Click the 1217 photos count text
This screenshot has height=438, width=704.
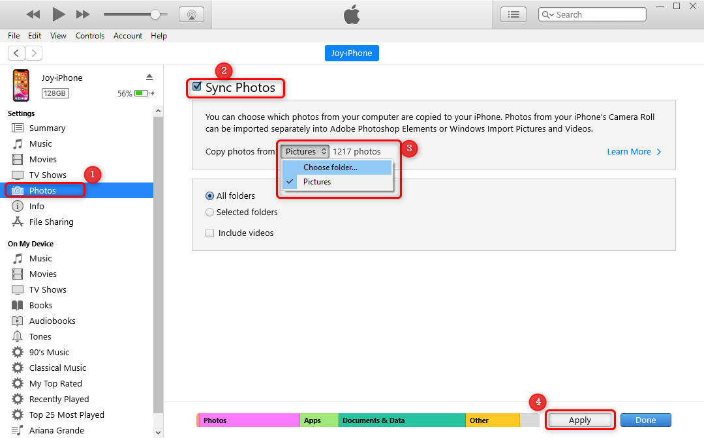click(356, 152)
